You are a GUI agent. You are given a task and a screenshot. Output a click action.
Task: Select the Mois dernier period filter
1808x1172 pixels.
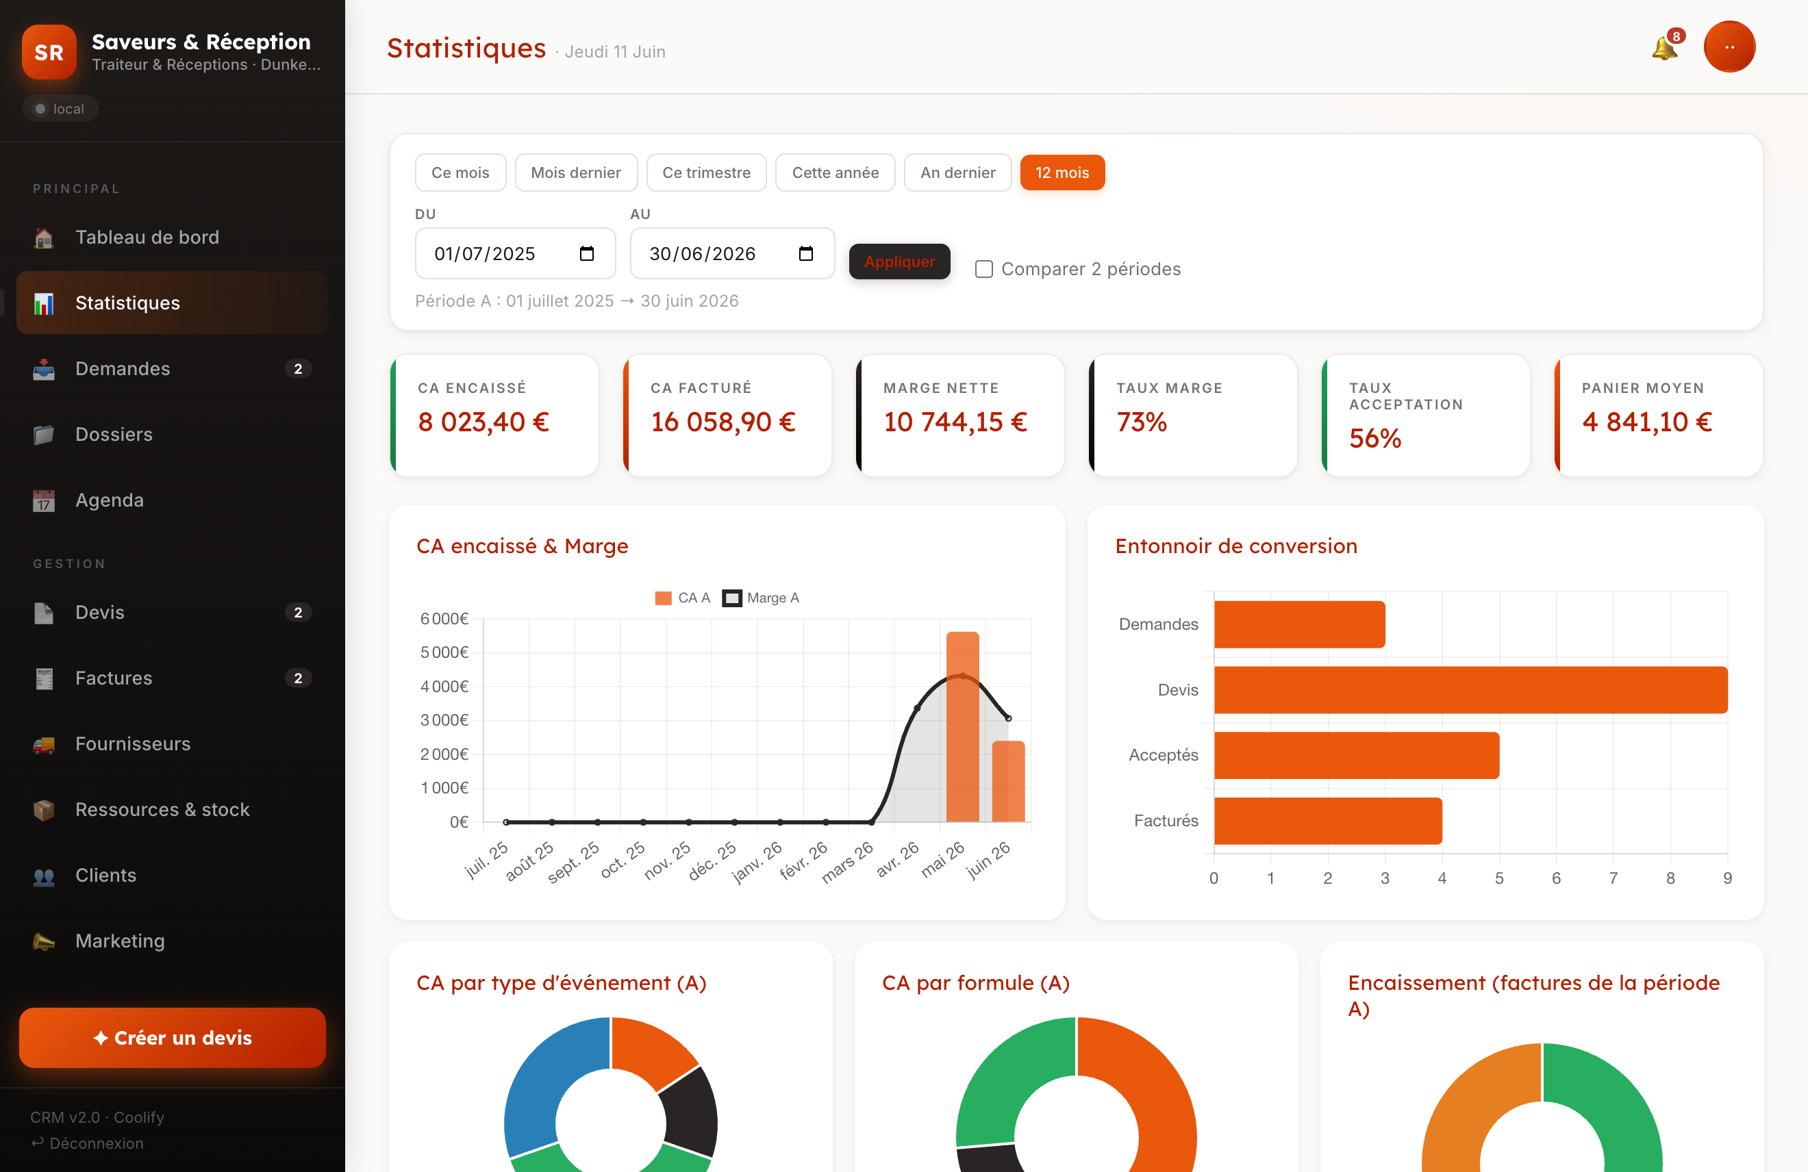tap(576, 173)
